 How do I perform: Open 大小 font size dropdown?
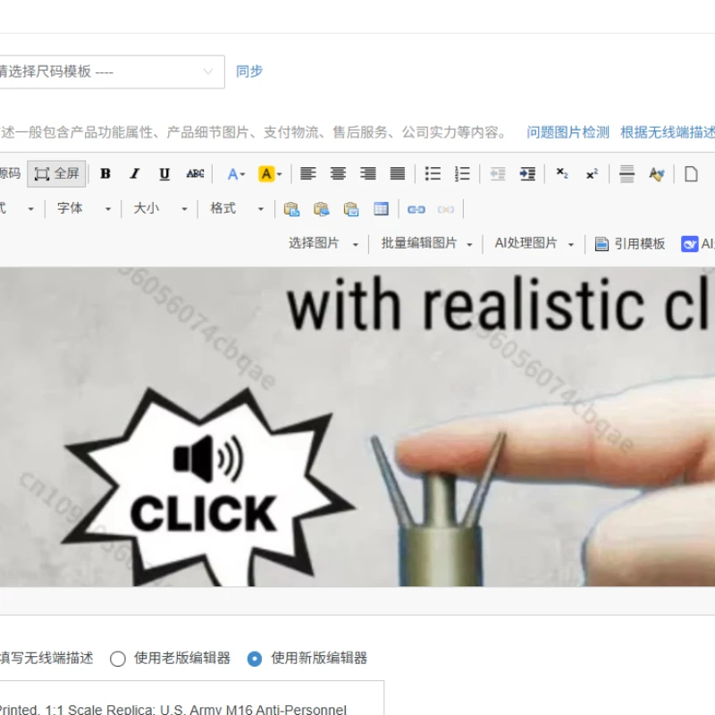point(160,208)
